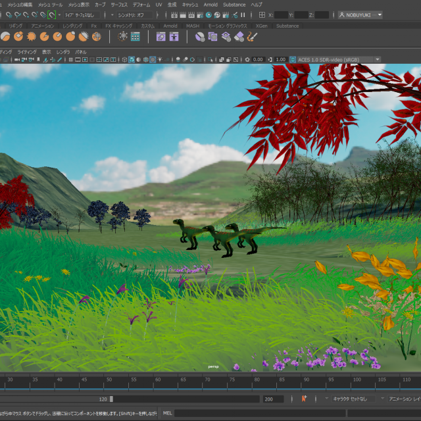Toggle the color management icon next to ACES
The height and width of the screenshot is (421, 421).
point(293,60)
